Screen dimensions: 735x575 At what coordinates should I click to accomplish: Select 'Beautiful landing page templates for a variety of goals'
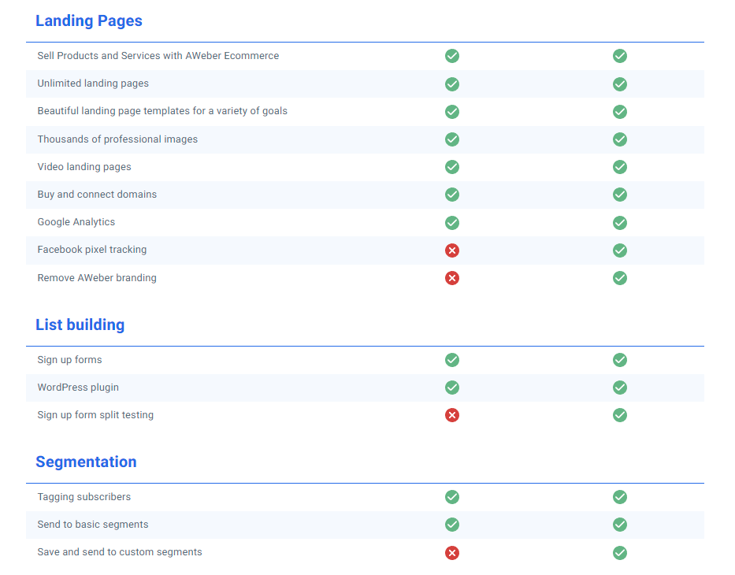pos(162,111)
